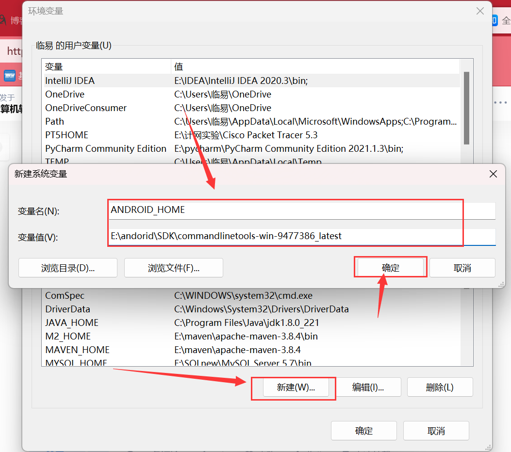Confirm the 环境变量 window with bottom 确定
Image resolution: width=511 pixels, height=452 pixels.
(363, 431)
